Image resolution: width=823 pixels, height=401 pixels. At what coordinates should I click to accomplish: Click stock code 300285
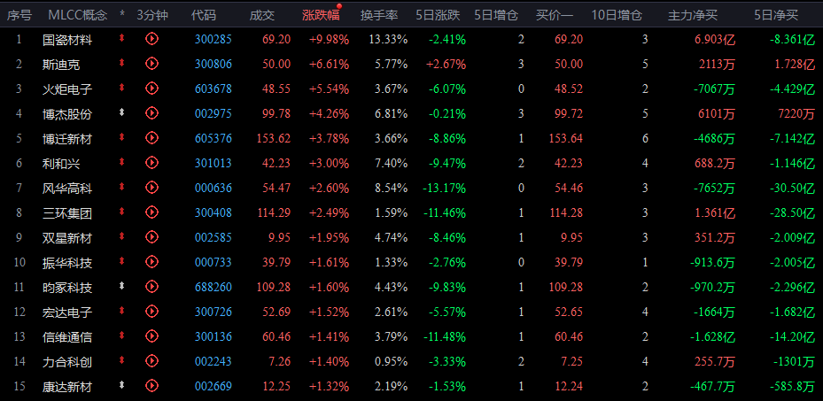214,39
